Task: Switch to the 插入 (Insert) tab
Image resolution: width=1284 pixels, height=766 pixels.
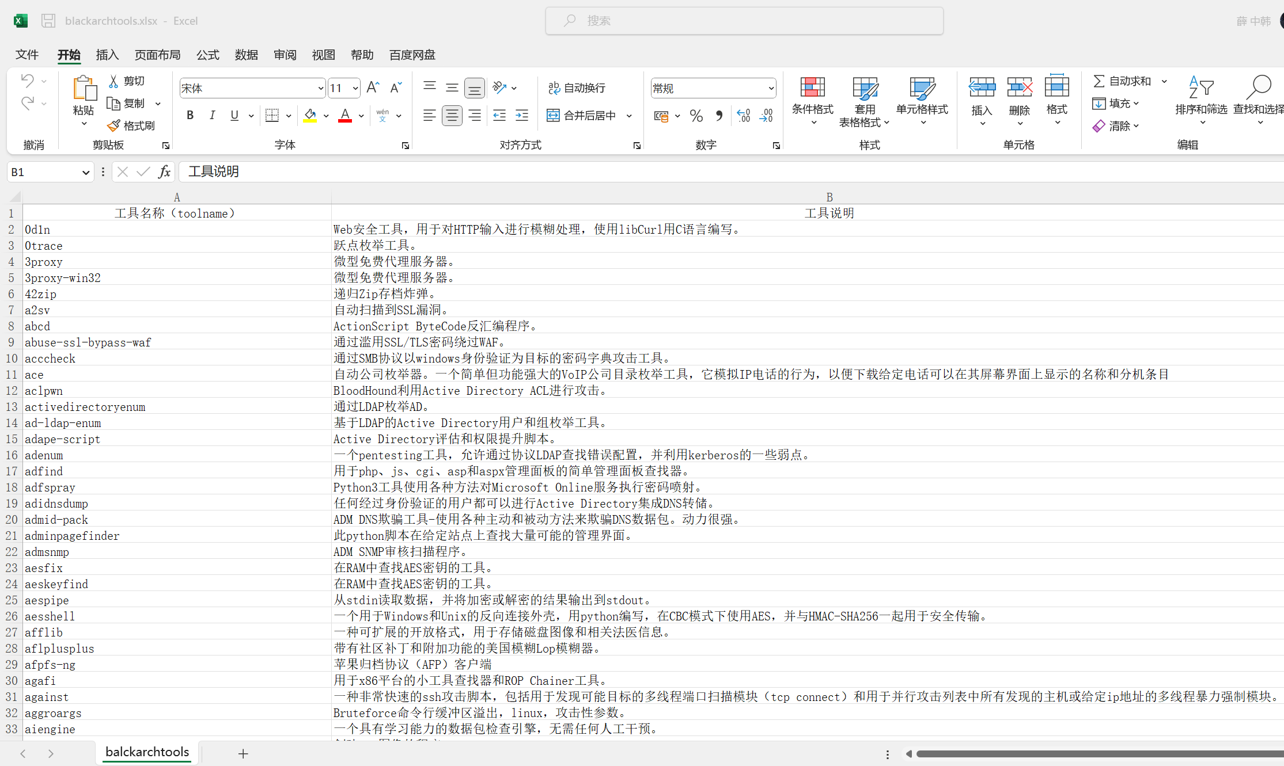Action: click(x=107, y=55)
